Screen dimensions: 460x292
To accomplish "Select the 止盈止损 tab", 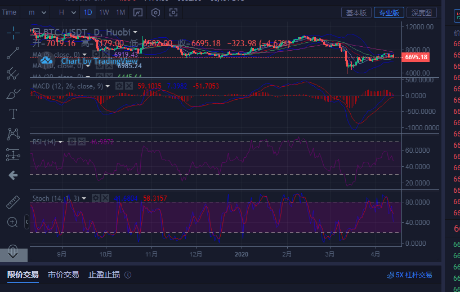I will pyautogui.click(x=104, y=275).
